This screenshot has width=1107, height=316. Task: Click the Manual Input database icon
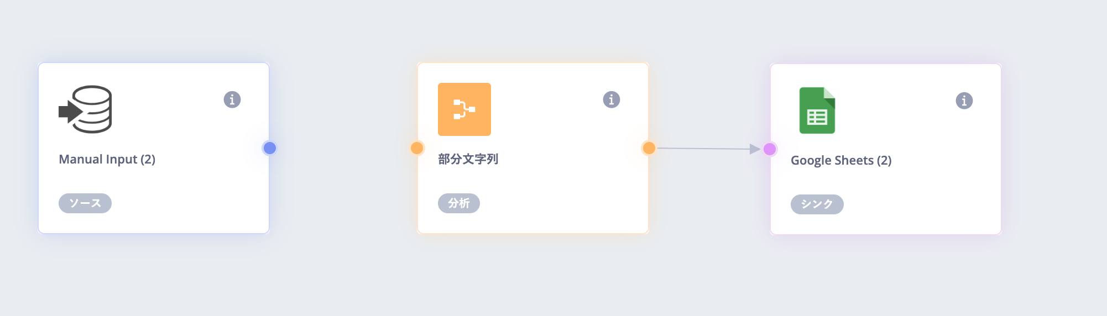pos(86,109)
